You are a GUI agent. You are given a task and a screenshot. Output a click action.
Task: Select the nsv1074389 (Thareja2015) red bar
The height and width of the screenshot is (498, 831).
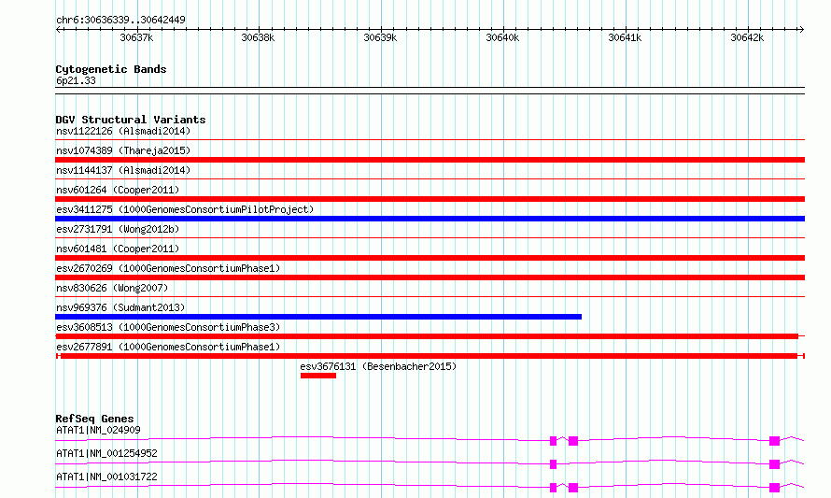click(x=430, y=160)
